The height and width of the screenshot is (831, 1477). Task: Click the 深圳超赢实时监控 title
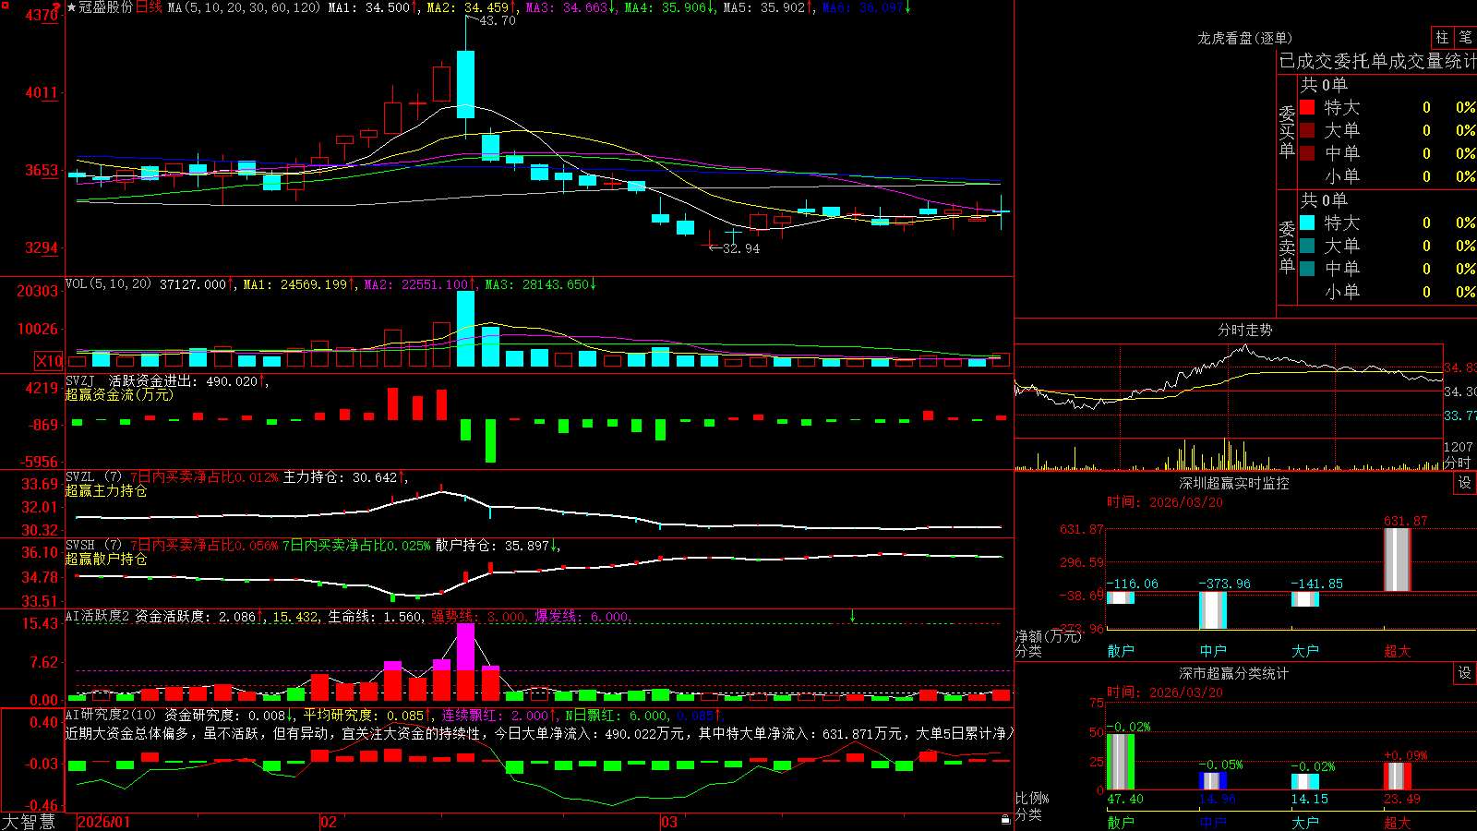(1233, 483)
